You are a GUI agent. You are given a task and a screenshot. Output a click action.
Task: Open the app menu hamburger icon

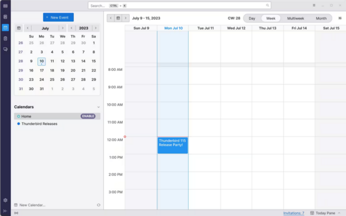click(x=314, y=5)
